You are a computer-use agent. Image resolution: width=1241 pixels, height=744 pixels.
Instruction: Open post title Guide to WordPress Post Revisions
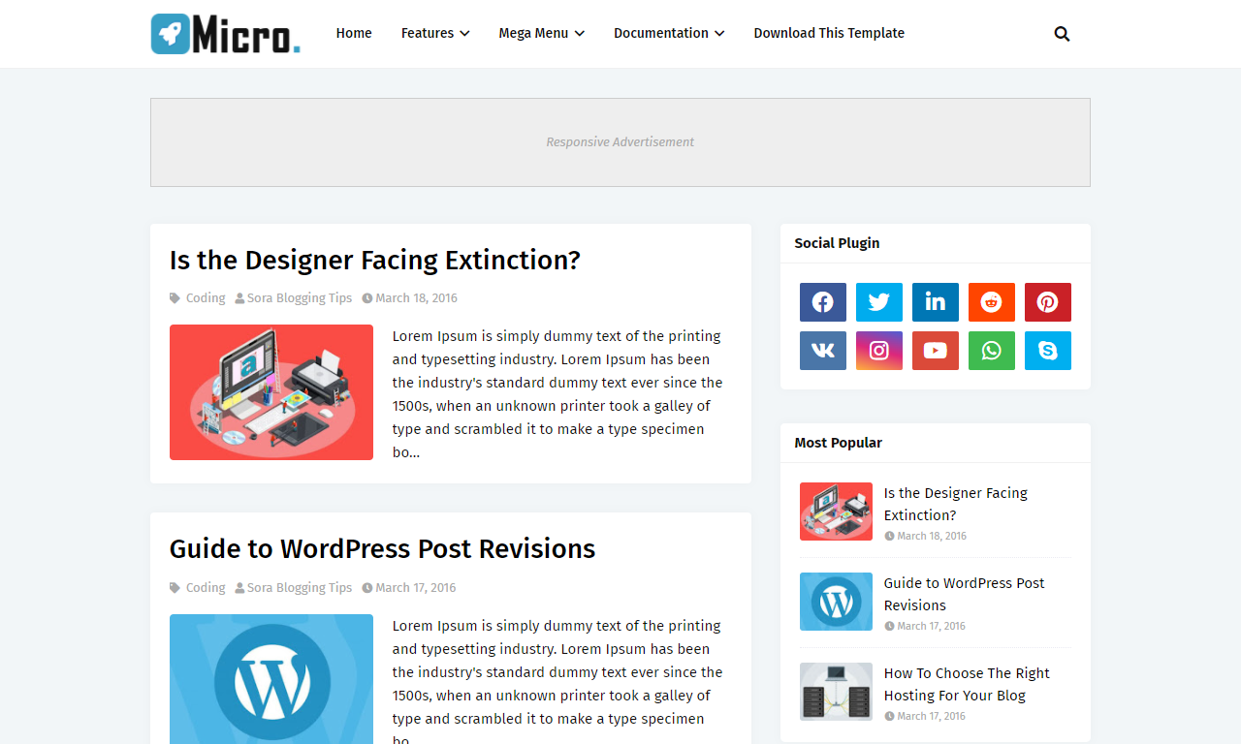point(382,548)
